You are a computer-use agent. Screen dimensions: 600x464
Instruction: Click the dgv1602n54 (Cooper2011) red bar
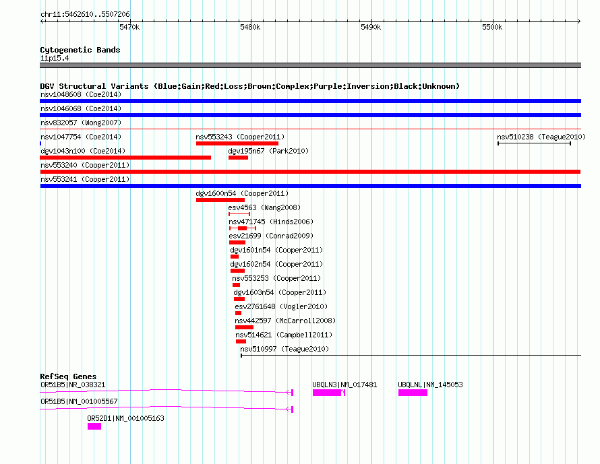237,271
